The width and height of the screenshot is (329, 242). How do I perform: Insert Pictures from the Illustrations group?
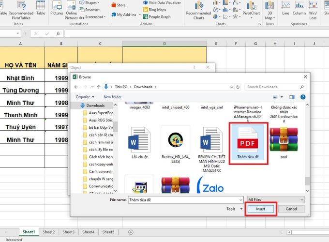coord(57,8)
